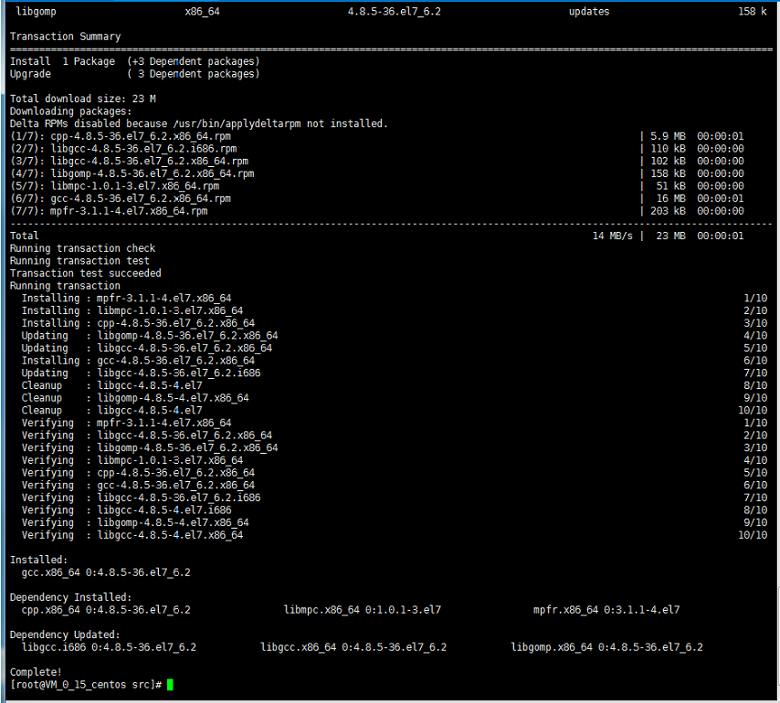This screenshot has width=780, height=703.
Task: Click 'mpfr.x86_64 0:3.1.1-4.el7' dependency entry
Action: click(606, 610)
